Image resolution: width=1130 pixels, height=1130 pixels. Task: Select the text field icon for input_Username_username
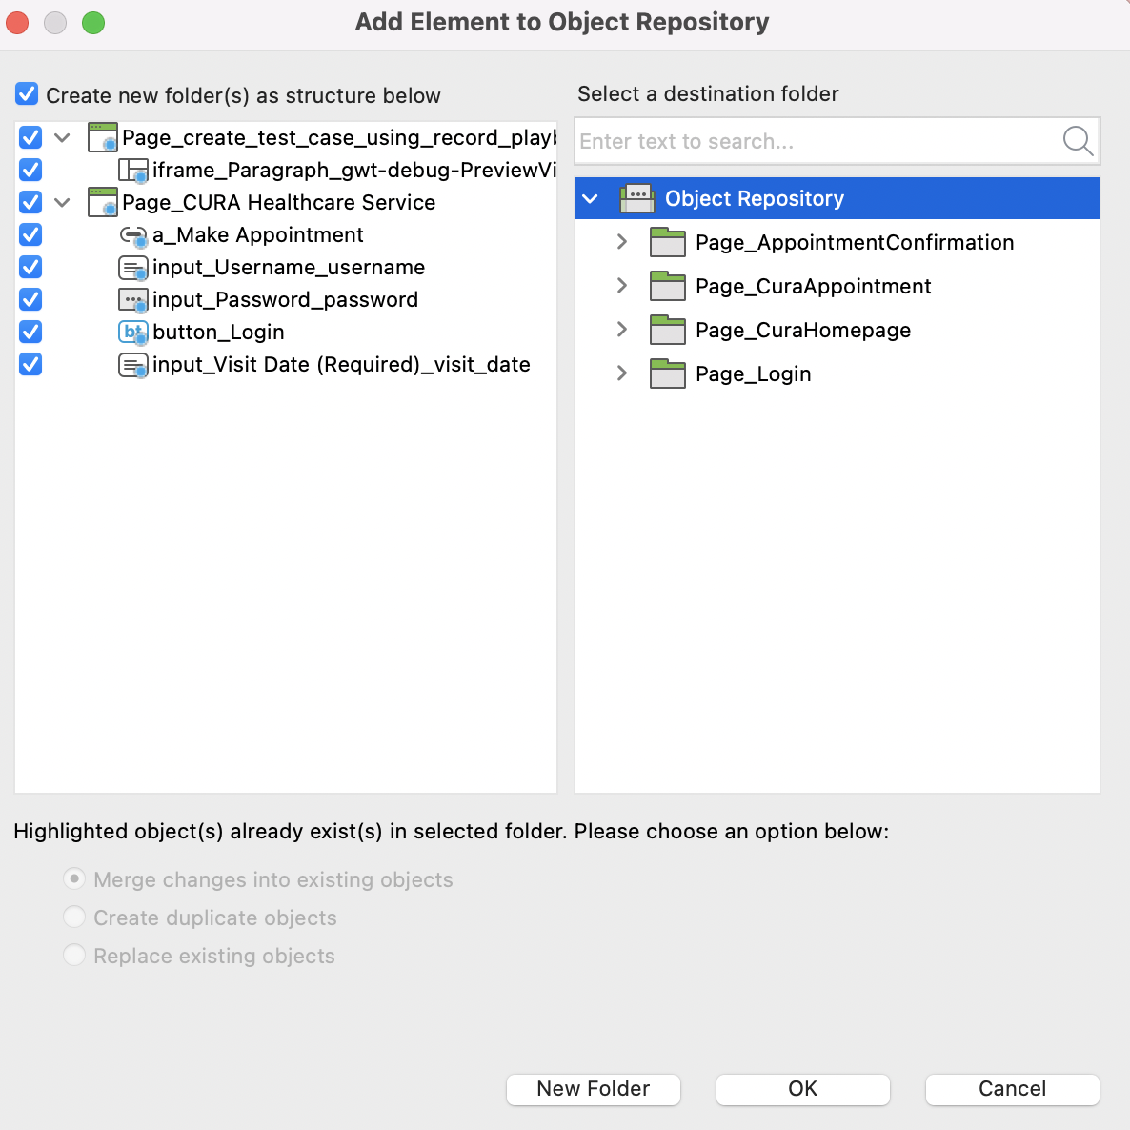coord(133,267)
